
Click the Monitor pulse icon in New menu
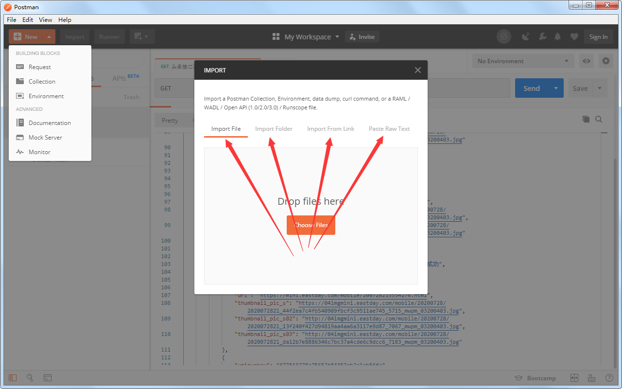[x=20, y=152]
